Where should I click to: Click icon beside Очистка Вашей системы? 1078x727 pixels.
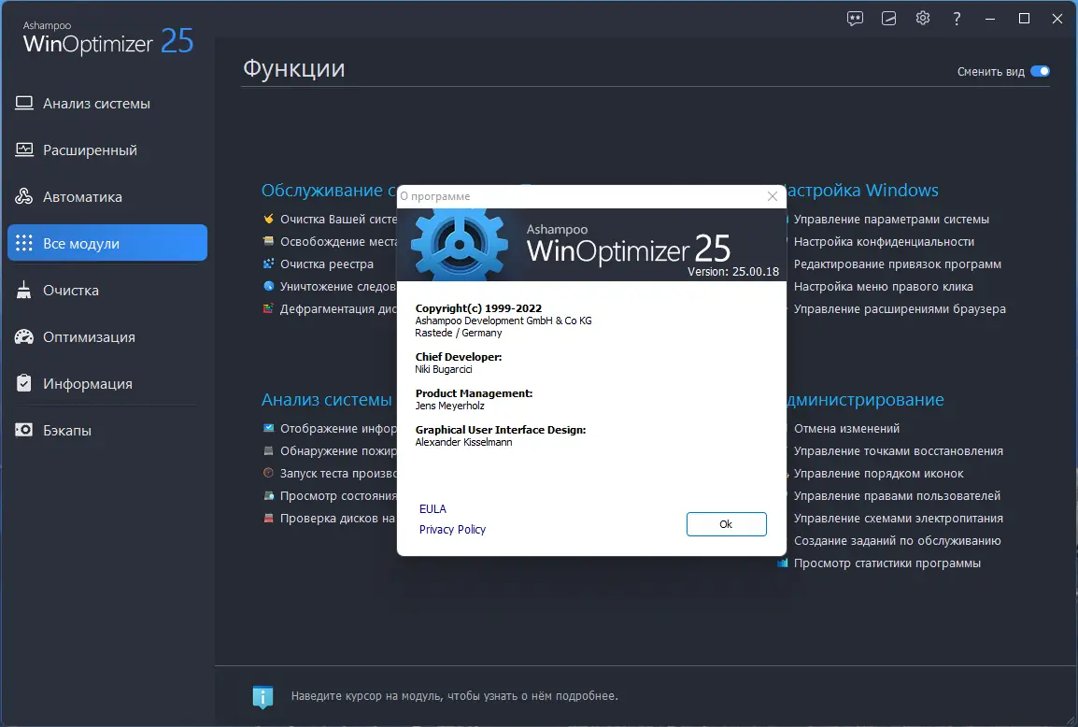(x=268, y=219)
